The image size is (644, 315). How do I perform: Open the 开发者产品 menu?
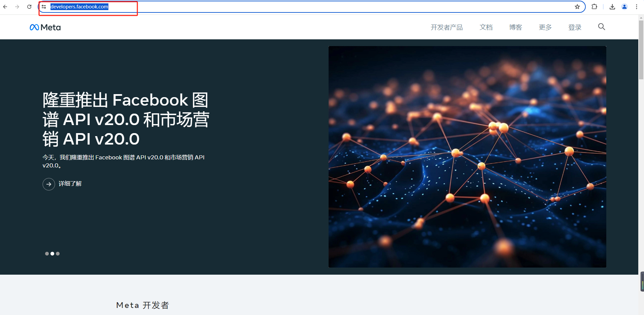pos(447,28)
